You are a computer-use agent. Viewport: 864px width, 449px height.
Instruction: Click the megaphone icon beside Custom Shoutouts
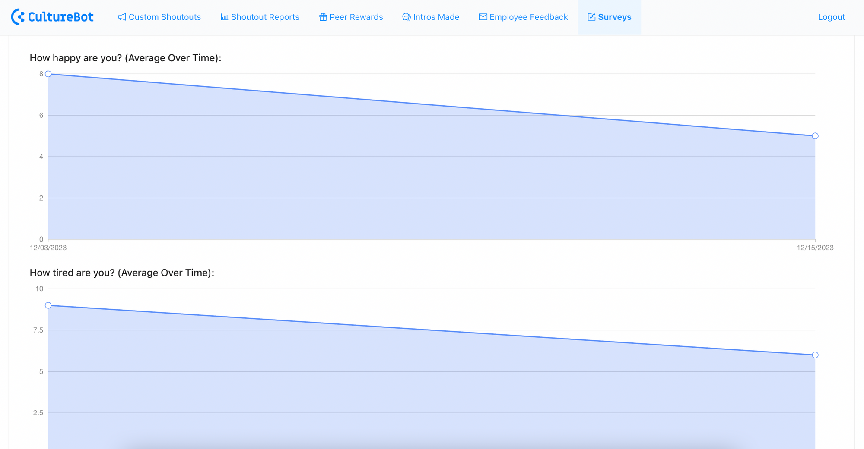[122, 17]
